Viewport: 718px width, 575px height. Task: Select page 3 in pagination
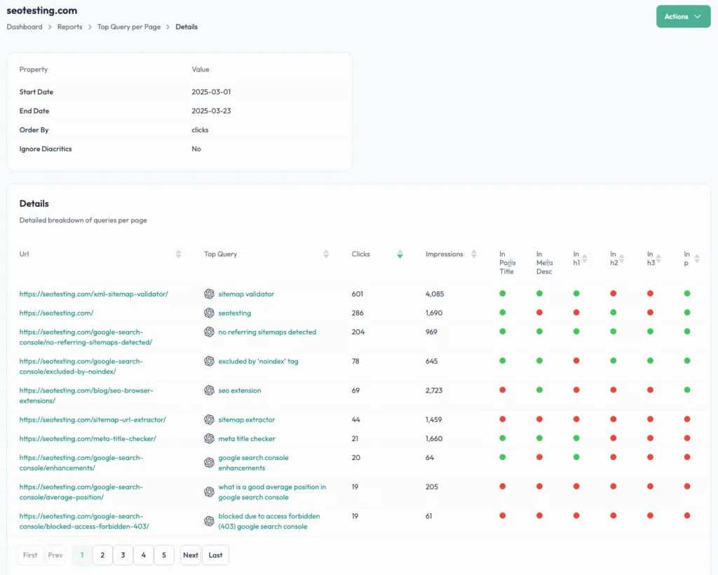[123, 555]
